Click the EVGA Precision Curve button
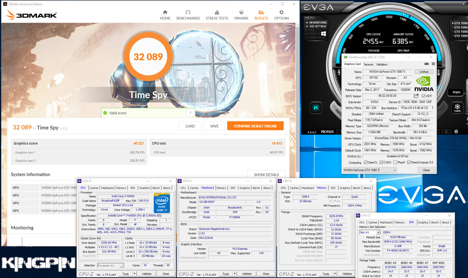 click(457, 108)
